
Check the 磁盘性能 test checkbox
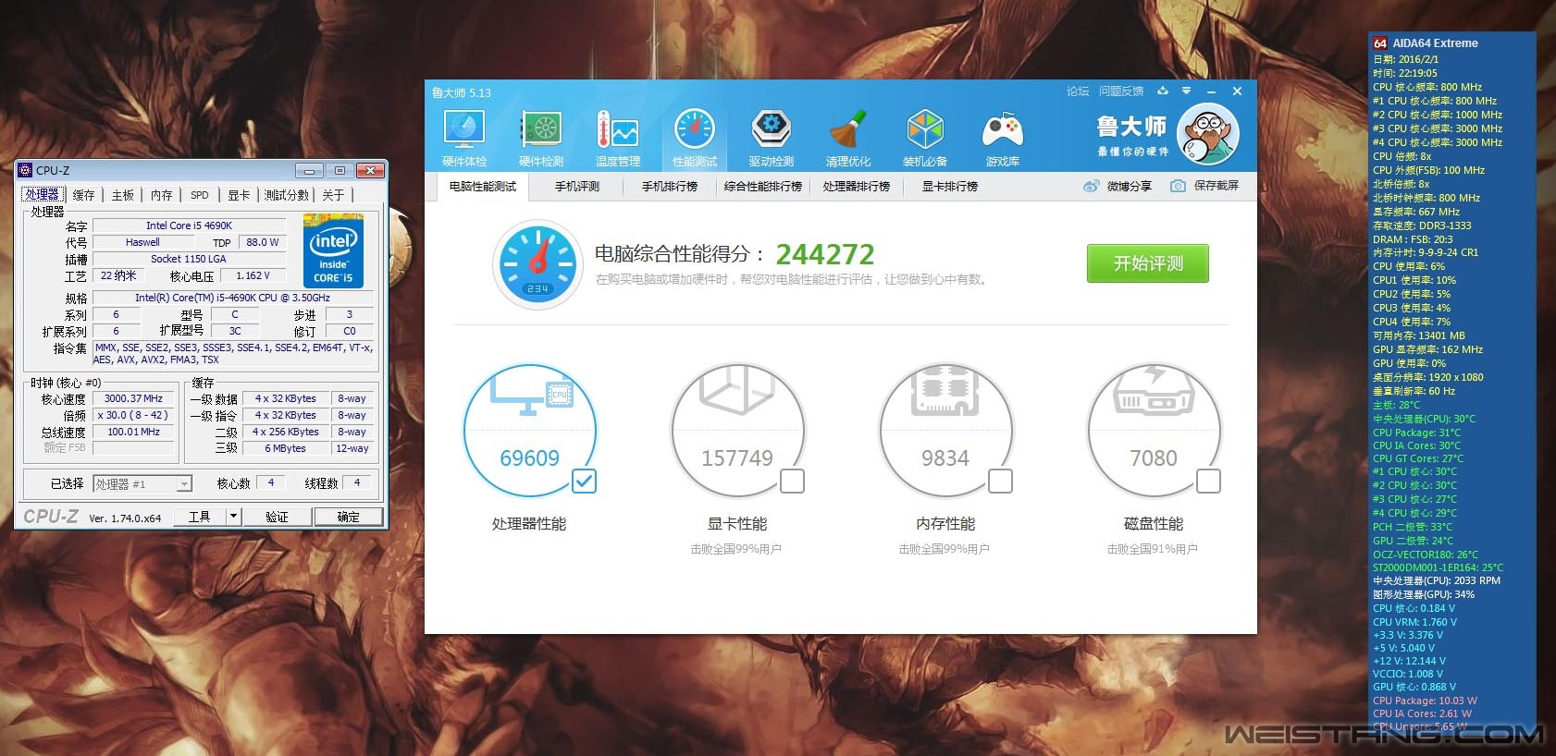pos(1208,481)
